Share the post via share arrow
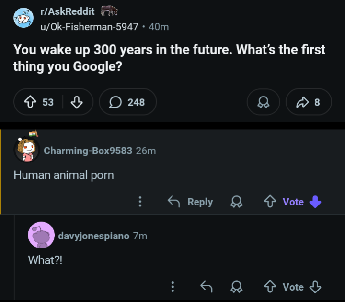This screenshot has height=302, width=345. pyautogui.click(x=309, y=102)
